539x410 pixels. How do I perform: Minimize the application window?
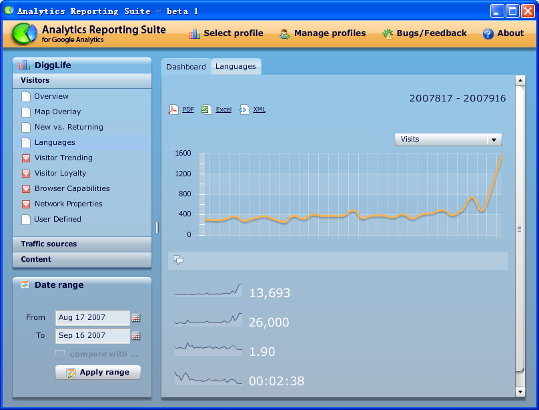click(497, 11)
